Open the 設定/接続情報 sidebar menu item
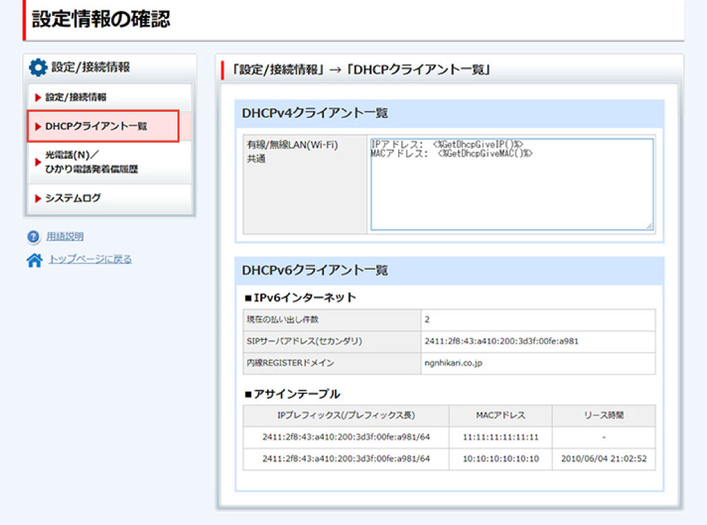This screenshot has width=707, height=525. [x=76, y=98]
